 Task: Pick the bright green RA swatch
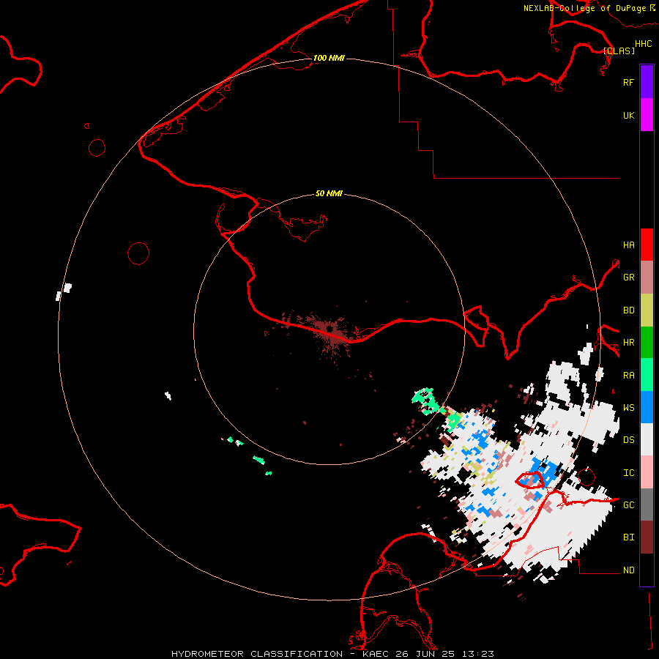point(647,375)
